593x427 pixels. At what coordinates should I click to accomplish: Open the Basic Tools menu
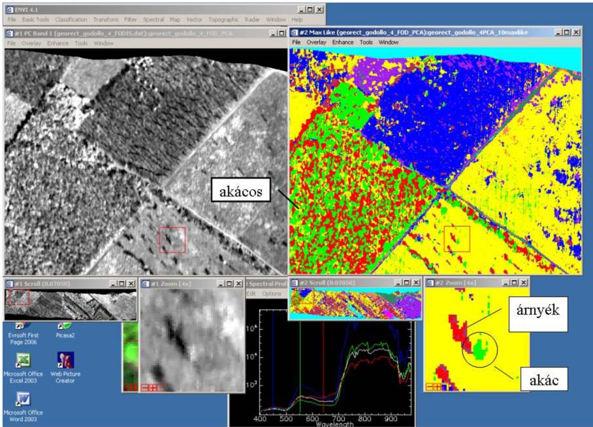click(35, 20)
